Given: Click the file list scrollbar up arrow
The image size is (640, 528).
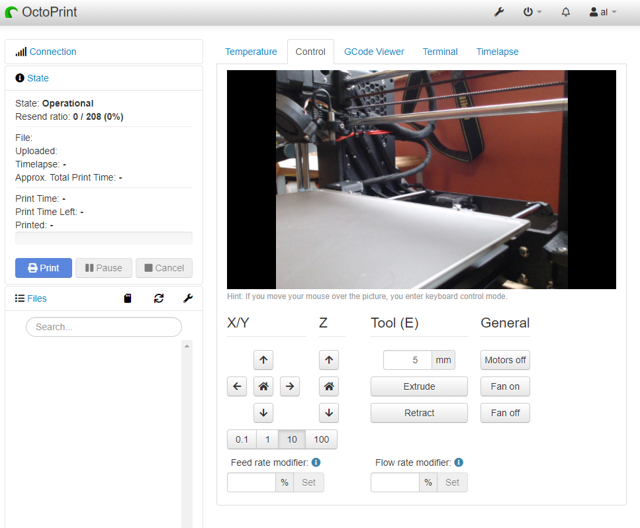Looking at the screenshot, I should 187,346.
